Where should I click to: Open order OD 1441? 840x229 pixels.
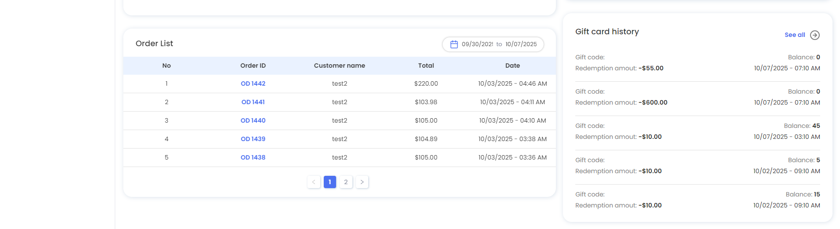point(253,102)
